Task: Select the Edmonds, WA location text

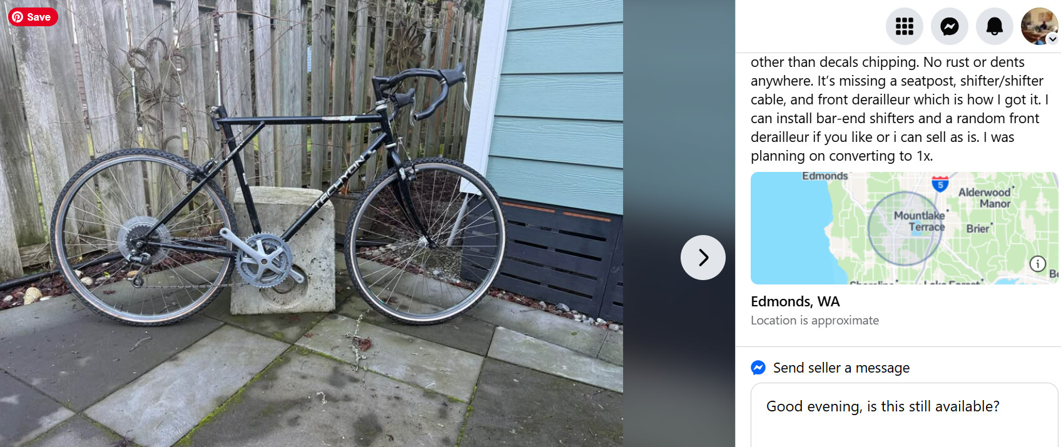Action: pyautogui.click(x=795, y=301)
